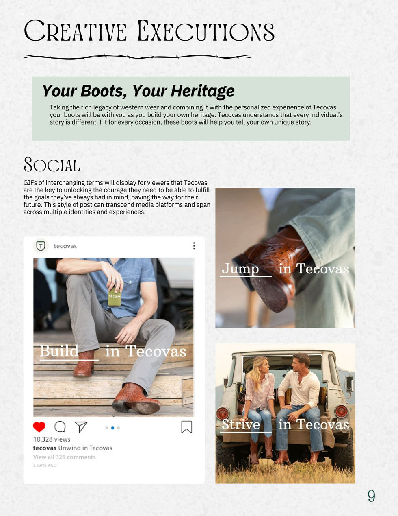
Task: Open the Jump in Tecovas boot image
Action: [x=285, y=258]
